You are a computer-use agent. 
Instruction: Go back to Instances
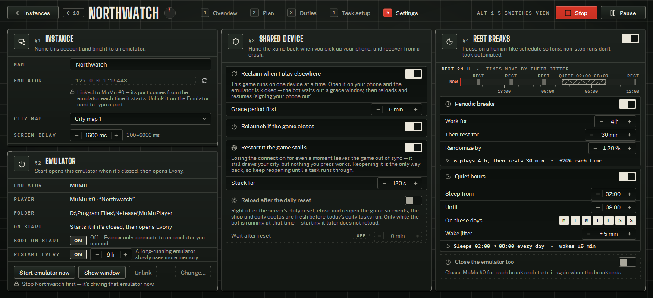pos(33,13)
